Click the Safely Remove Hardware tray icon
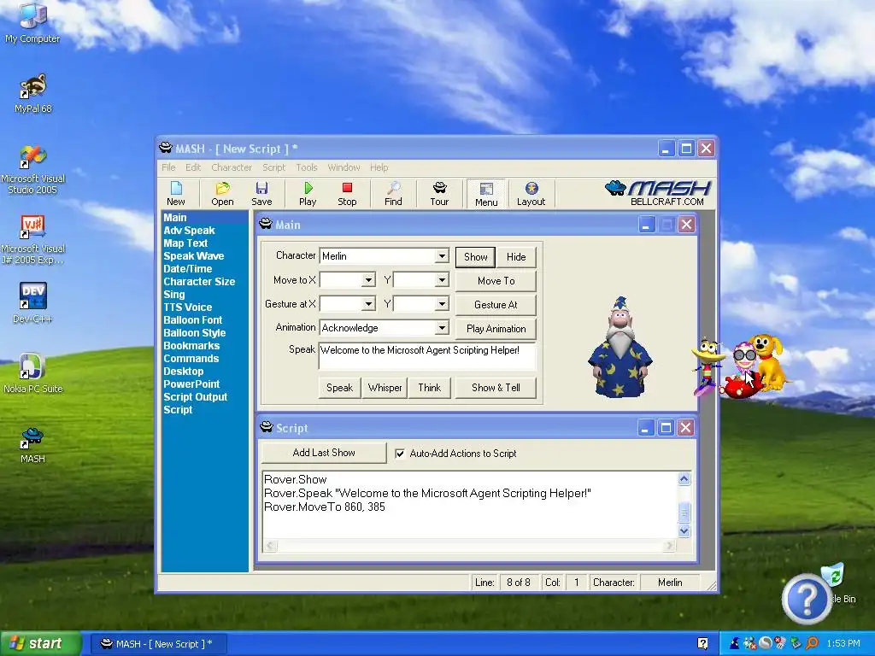Viewport: 875px width, 656px height. point(796,643)
